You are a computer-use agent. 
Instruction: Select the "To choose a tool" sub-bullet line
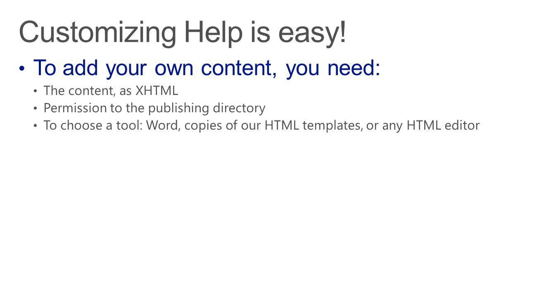[x=261, y=125]
